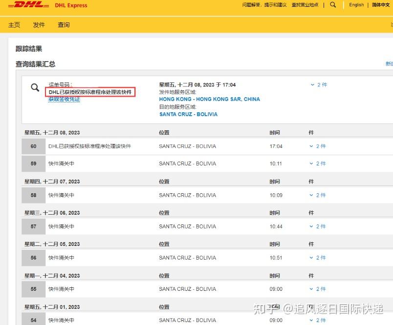Expand 2 件 for checkpoint 59

click(x=318, y=163)
